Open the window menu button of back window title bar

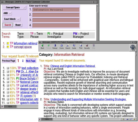pos(2,2)
